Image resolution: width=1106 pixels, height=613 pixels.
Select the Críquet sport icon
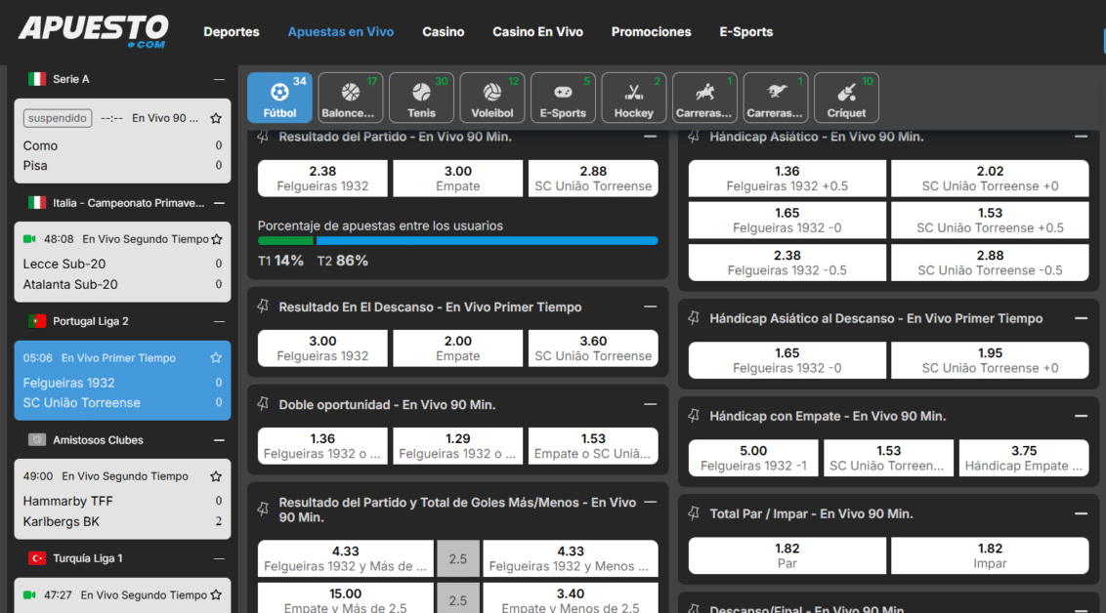(846, 98)
